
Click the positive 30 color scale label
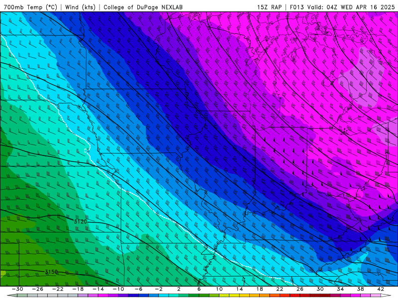coord(320,289)
